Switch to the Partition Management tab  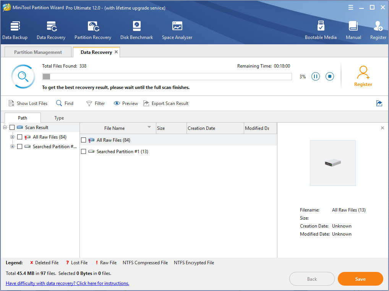[38, 52]
